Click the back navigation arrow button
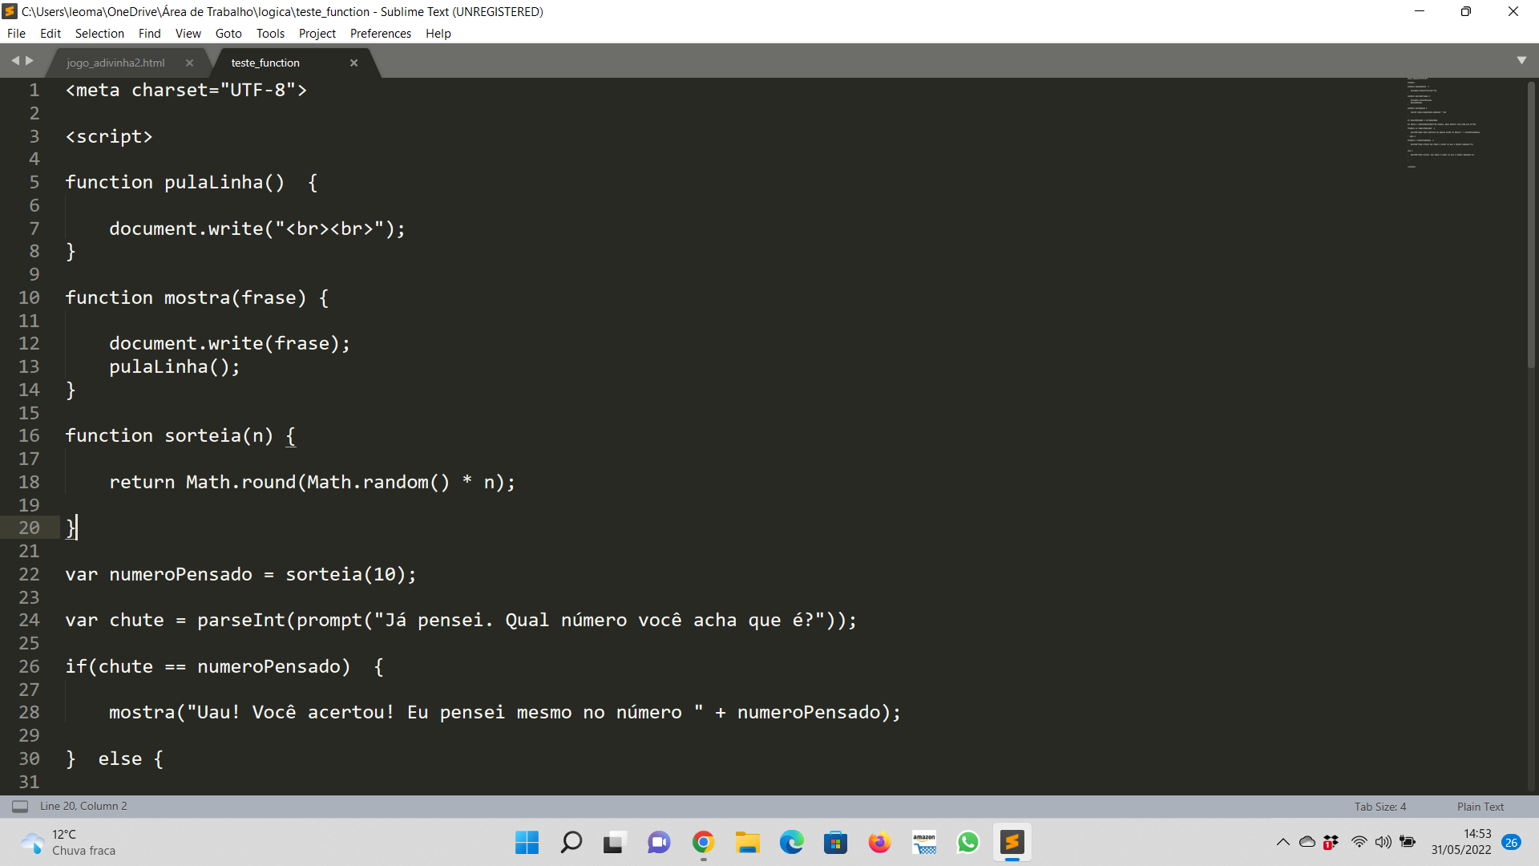The image size is (1539, 866). (x=16, y=59)
